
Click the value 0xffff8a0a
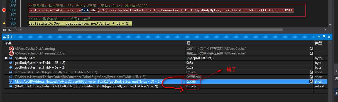coord(194,77)
